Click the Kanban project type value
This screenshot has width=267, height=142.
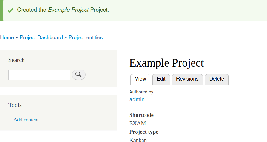(138, 140)
